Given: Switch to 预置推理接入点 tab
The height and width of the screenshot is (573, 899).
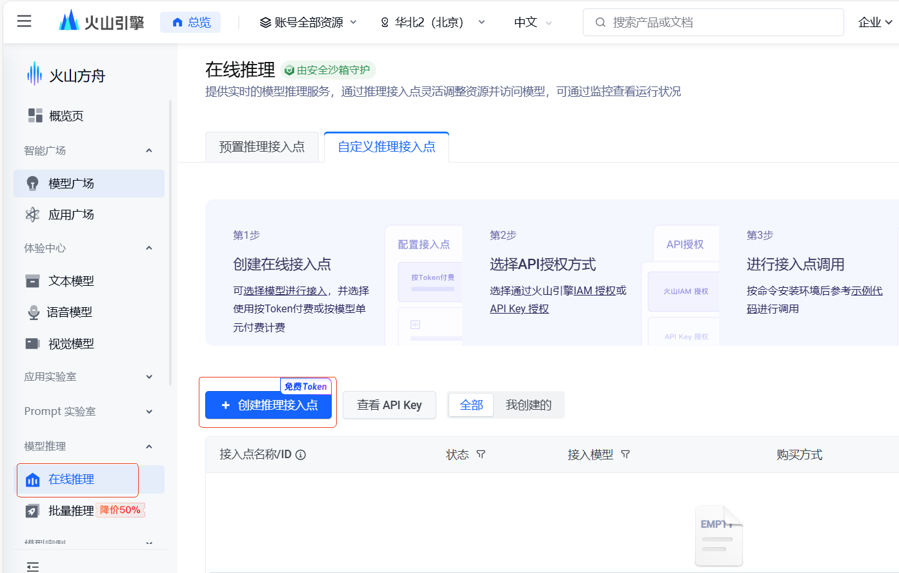Looking at the screenshot, I should 261,147.
